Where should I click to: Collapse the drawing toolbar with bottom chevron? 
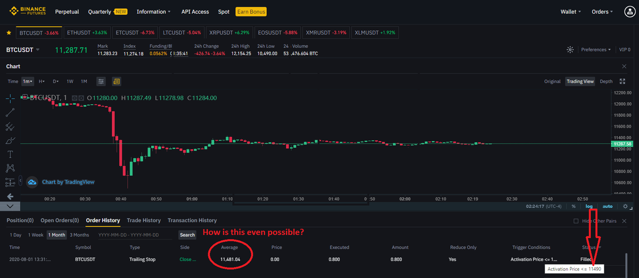(x=10, y=206)
